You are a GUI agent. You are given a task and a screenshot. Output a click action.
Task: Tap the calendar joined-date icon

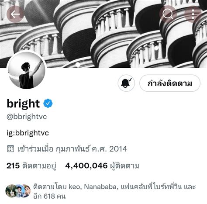[10, 149]
